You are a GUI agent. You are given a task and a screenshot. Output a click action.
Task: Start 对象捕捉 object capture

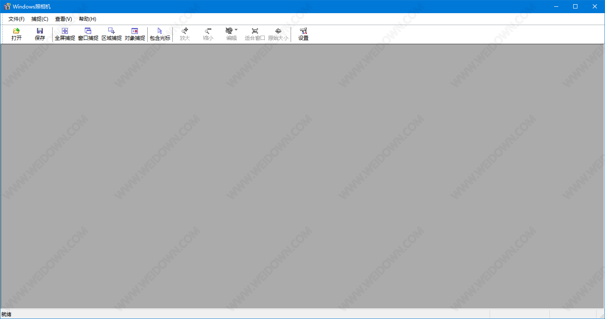135,34
